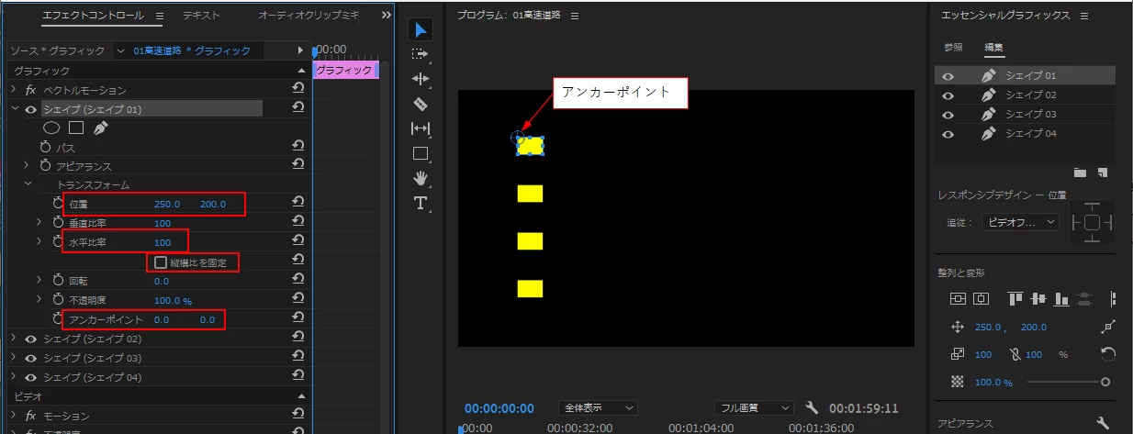Hide シェイプ 02 in Essential Graphics layers
The image size is (1133, 434).
point(948,95)
